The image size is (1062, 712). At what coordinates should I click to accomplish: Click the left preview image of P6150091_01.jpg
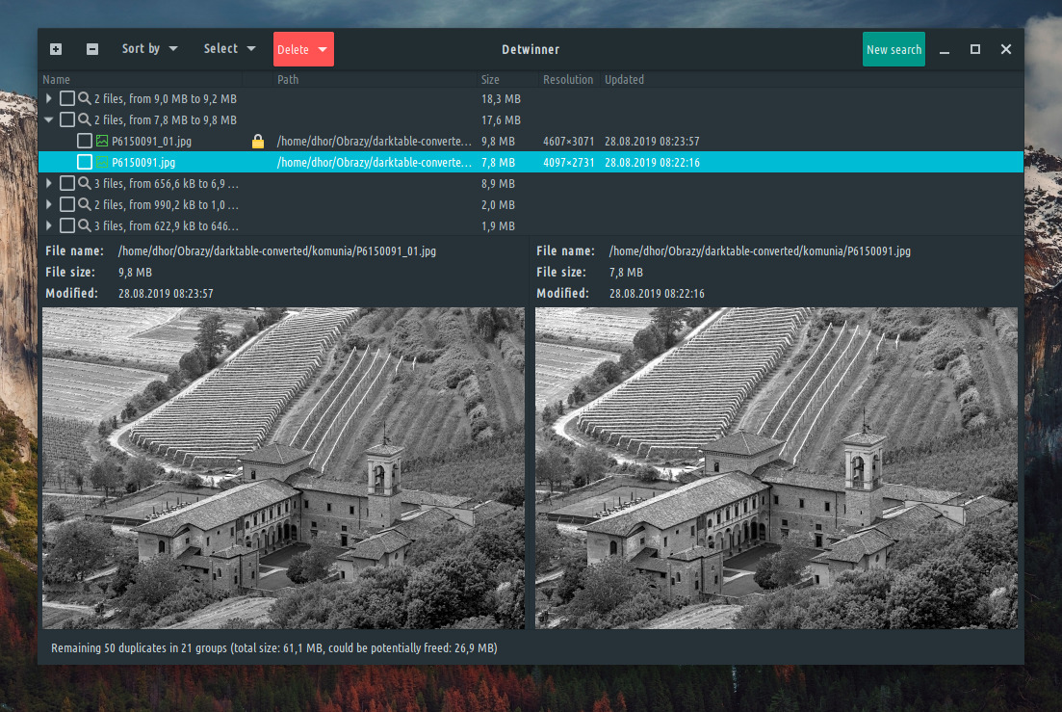pos(283,468)
